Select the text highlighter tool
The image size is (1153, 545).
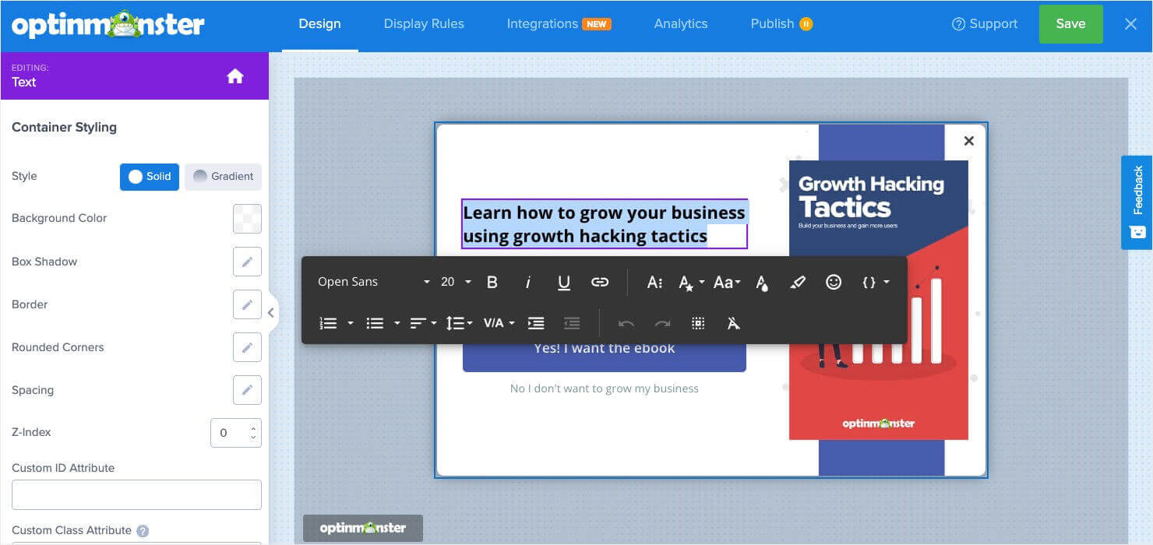[798, 282]
